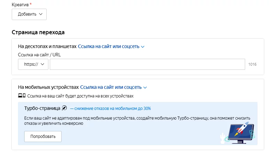The height and width of the screenshot is (159, 269).
Task: Expand desktop link type 'Ссылка на сайт или соцсеть'
Action: pos(111,46)
